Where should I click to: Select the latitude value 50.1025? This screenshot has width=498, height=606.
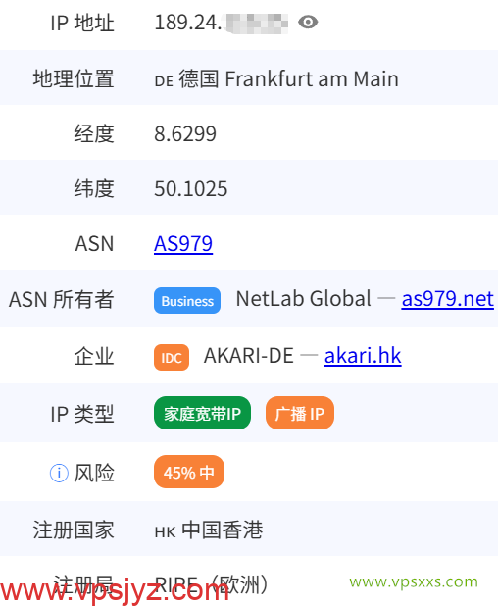pos(191,189)
